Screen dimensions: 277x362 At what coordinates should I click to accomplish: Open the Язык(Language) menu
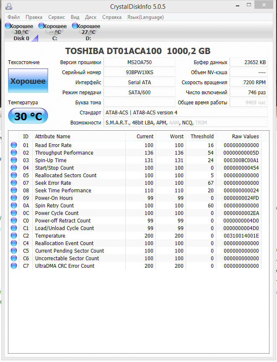point(146,17)
